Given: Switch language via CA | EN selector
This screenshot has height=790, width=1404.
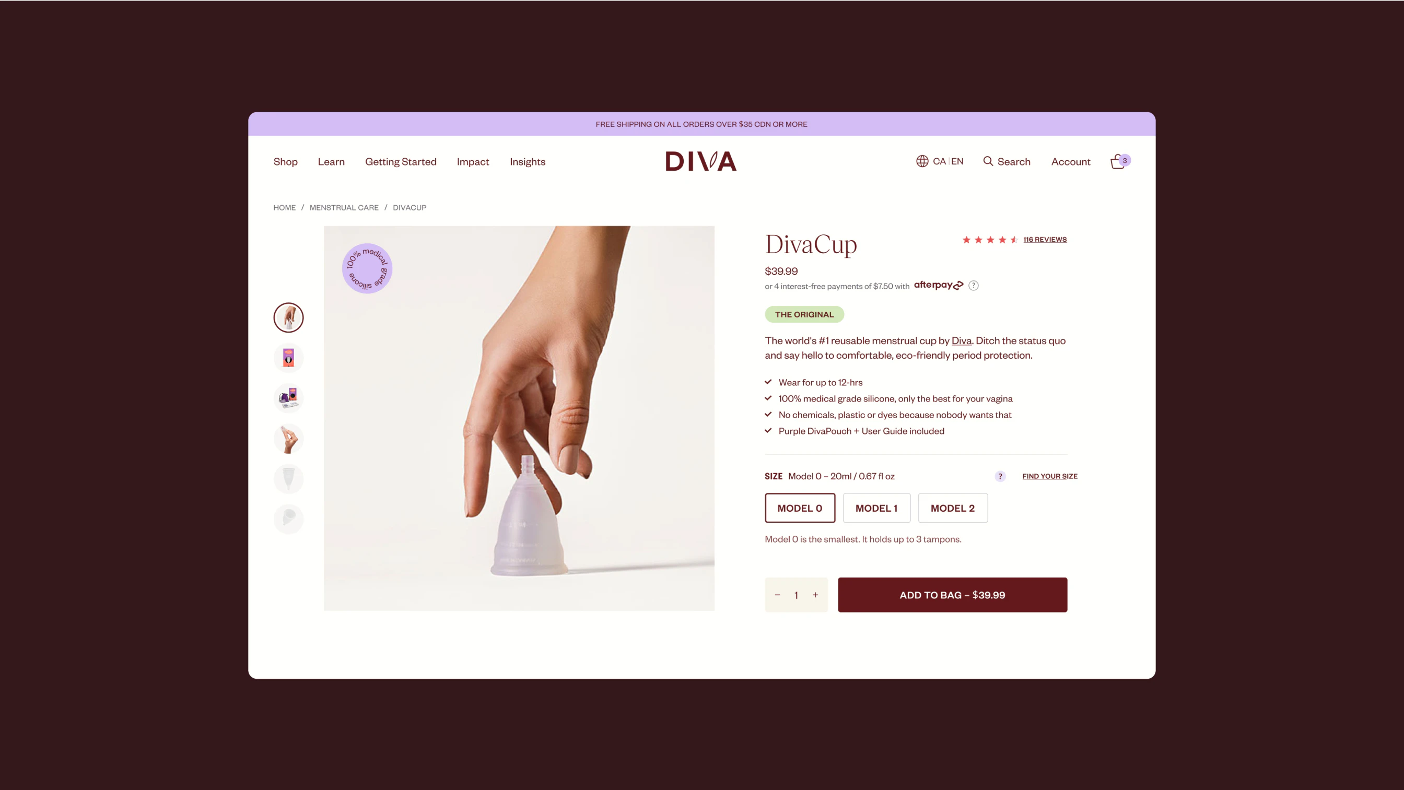Looking at the screenshot, I should point(947,161).
